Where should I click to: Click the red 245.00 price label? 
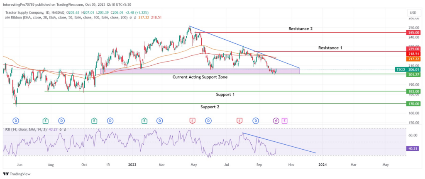pos(413,32)
